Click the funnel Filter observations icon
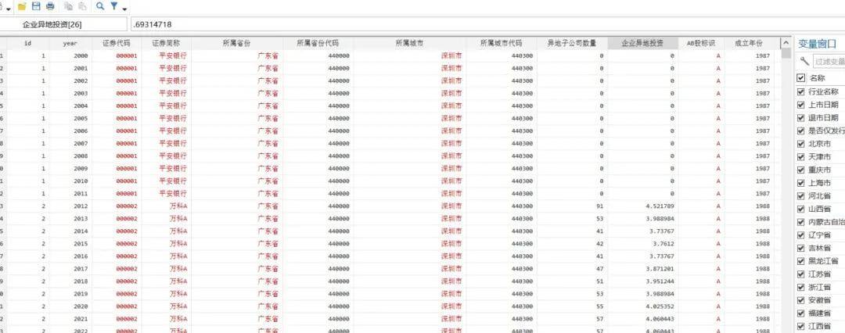Viewport: 845px width, 333px height. (x=114, y=6)
